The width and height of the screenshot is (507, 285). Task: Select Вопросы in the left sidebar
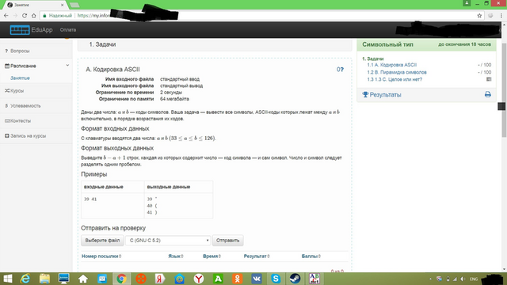[19, 51]
